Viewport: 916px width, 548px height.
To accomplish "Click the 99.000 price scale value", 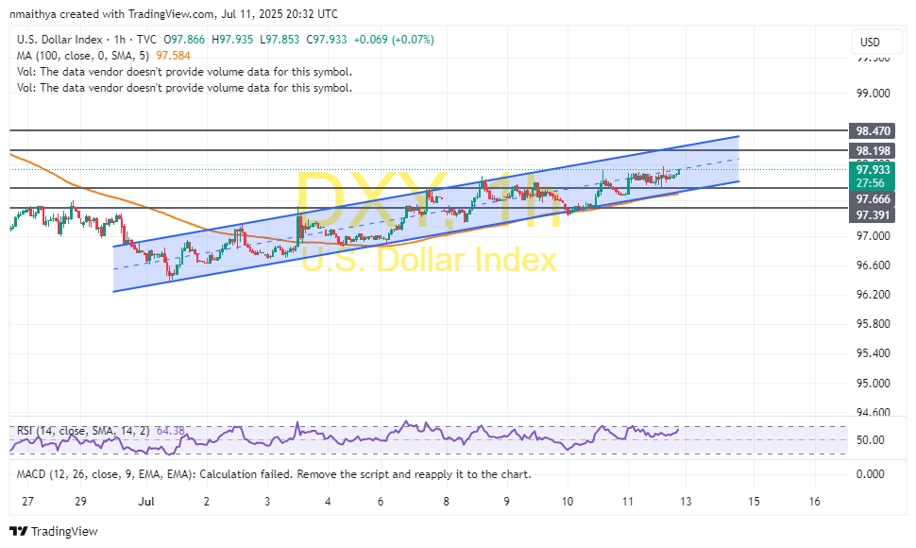I will pyautogui.click(x=874, y=94).
